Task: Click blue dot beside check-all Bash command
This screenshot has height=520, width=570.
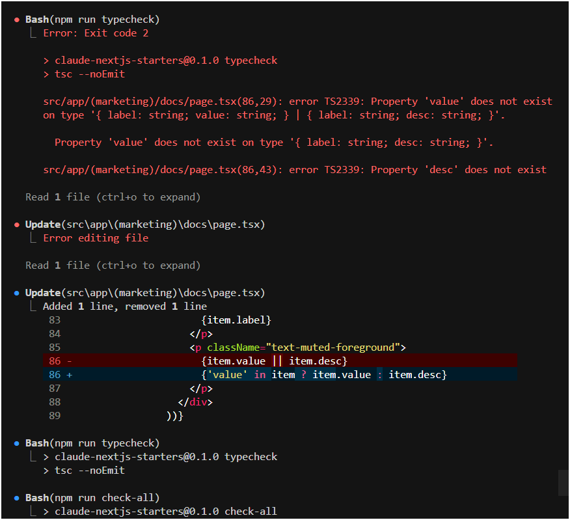Action: [16, 498]
